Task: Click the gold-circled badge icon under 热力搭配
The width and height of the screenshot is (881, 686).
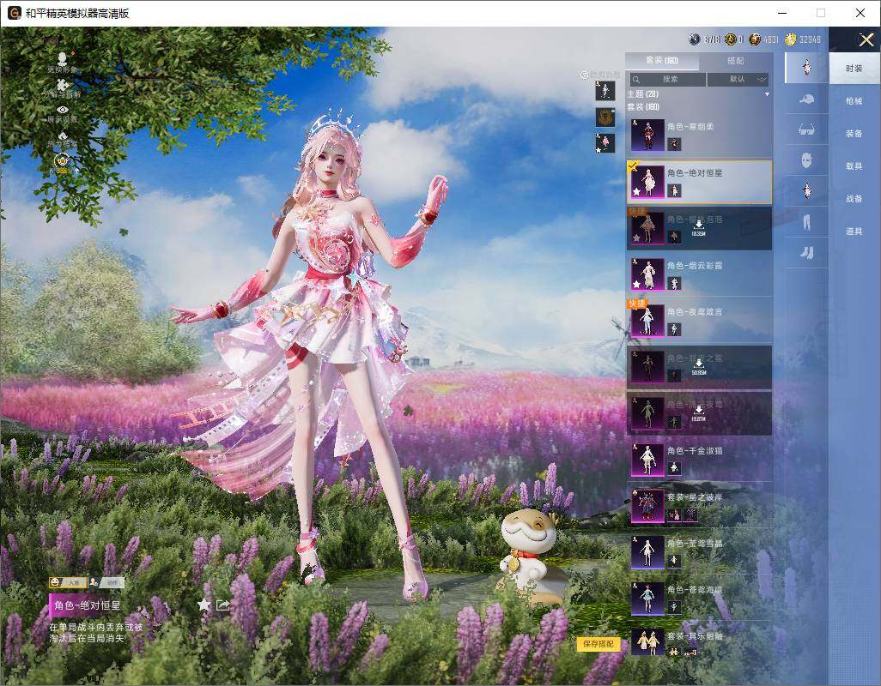Action: click(61, 161)
